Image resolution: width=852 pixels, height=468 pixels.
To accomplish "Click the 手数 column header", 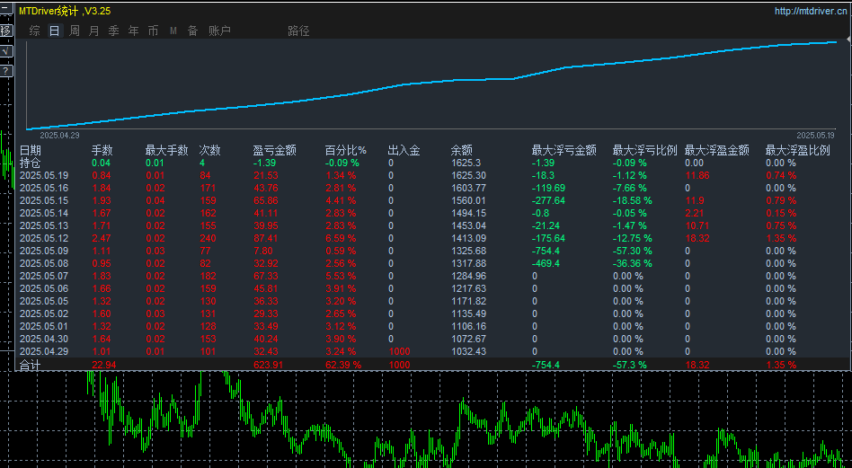I will pyautogui.click(x=102, y=150).
